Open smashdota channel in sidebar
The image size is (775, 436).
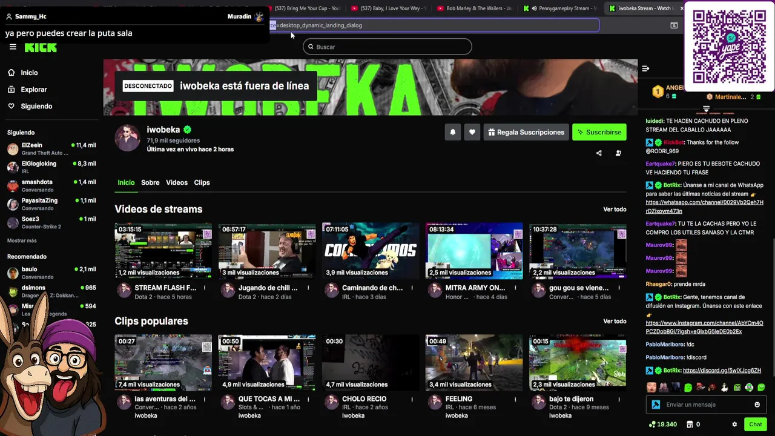(51, 185)
